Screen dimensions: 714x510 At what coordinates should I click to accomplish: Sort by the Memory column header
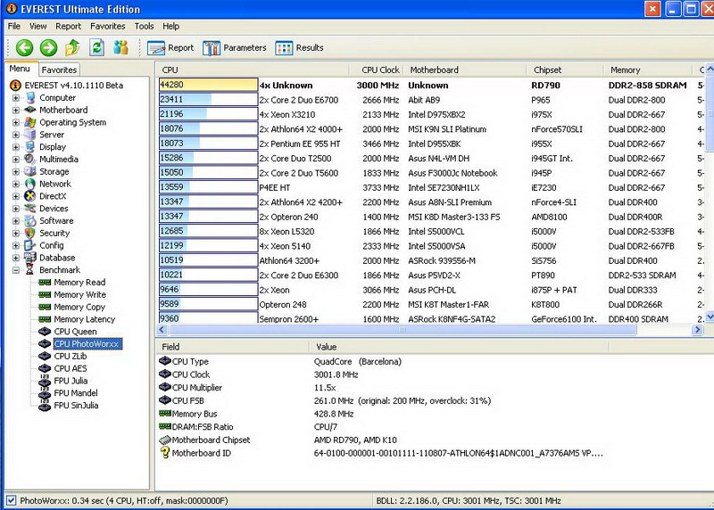point(648,70)
